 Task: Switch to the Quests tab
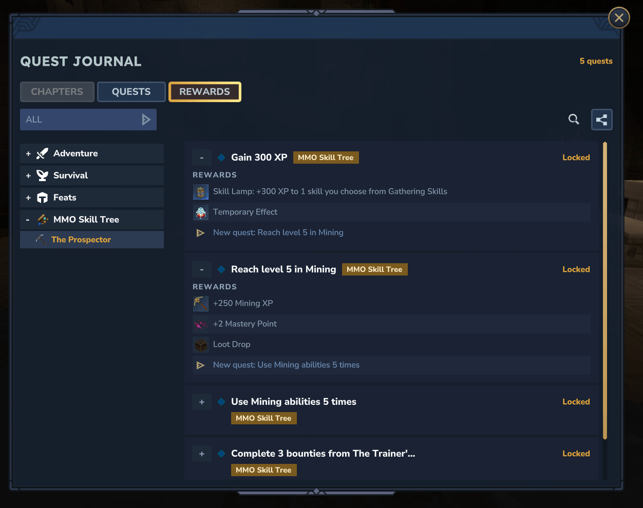click(x=131, y=92)
